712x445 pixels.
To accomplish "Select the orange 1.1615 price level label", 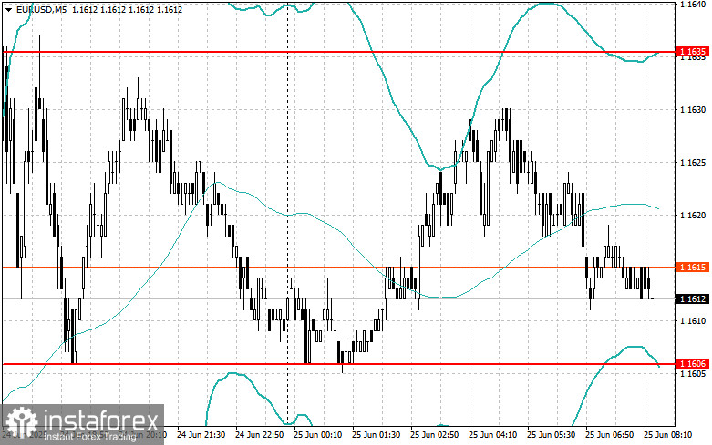I will (693, 267).
